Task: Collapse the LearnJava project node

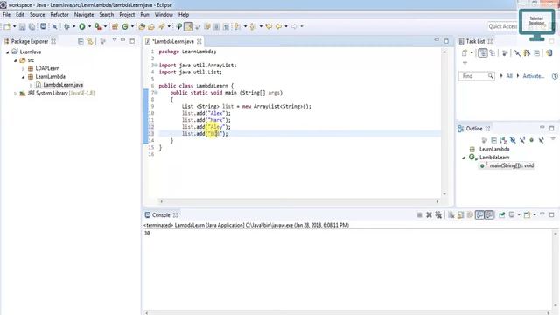Action: (x=8, y=52)
